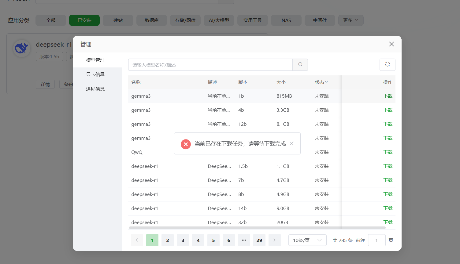
Task: Click the search magnifier icon button
Action: [x=300, y=65]
